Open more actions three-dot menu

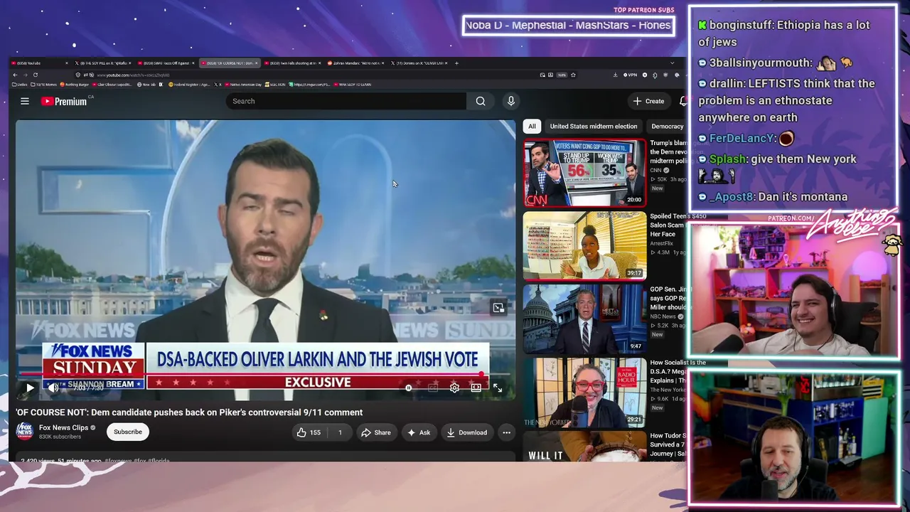[x=506, y=432]
